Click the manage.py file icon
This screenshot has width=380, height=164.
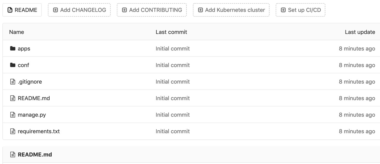[x=12, y=115]
